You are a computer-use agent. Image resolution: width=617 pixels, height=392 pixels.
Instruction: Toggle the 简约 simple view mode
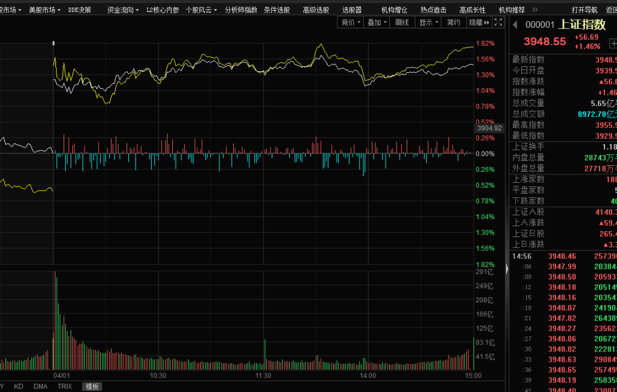coord(454,22)
